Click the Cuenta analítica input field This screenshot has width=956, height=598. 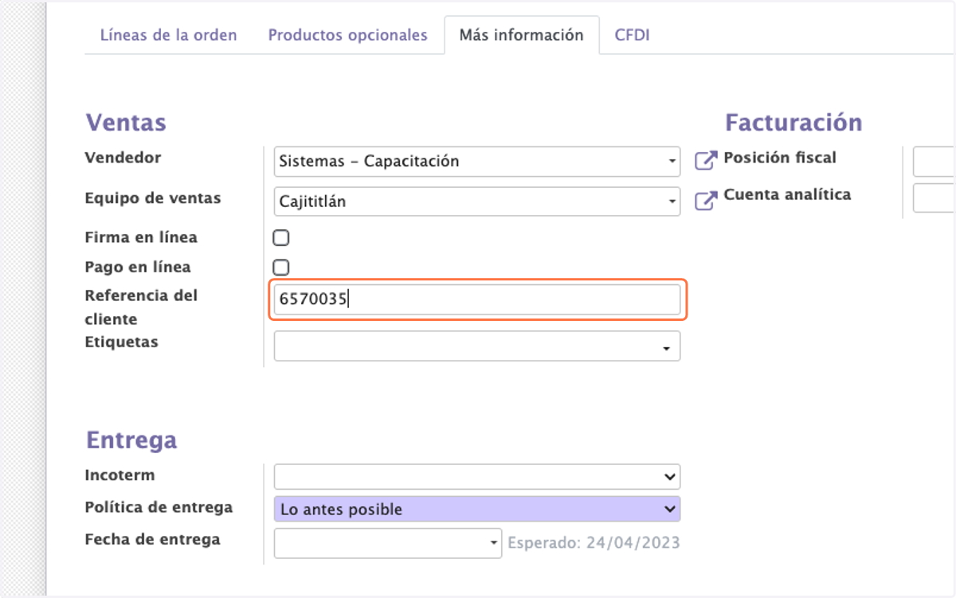coord(934,197)
